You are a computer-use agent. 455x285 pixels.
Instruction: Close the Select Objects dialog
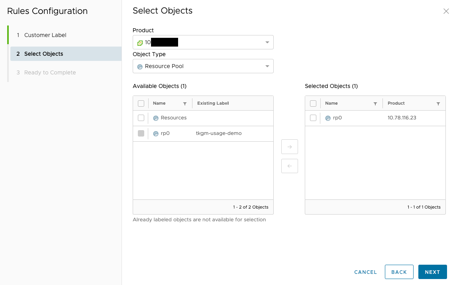click(x=446, y=11)
